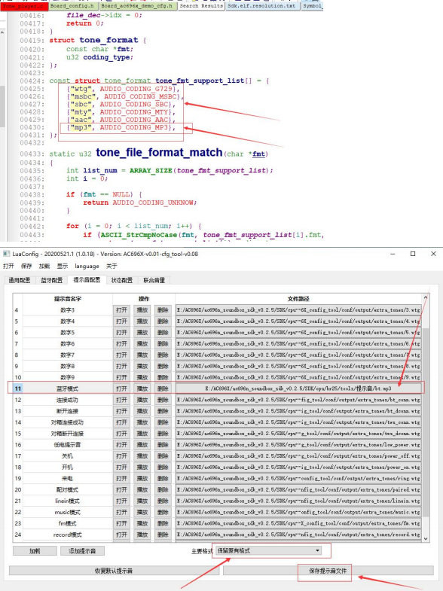Switch to the 蓝牙配置 tab

(52, 280)
